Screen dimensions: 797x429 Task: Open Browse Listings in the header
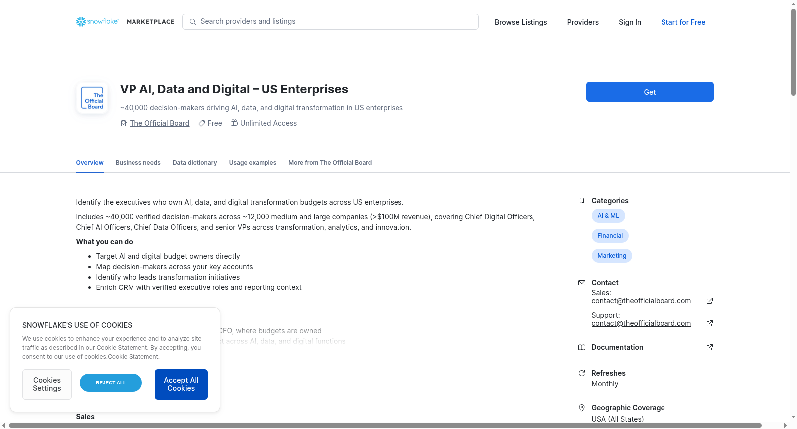click(521, 22)
